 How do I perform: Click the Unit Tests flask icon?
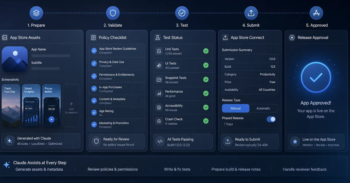pyautogui.click(x=159, y=51)
